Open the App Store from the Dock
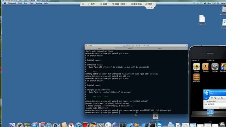This screenshot has height=127, width=226. point(35,125)
